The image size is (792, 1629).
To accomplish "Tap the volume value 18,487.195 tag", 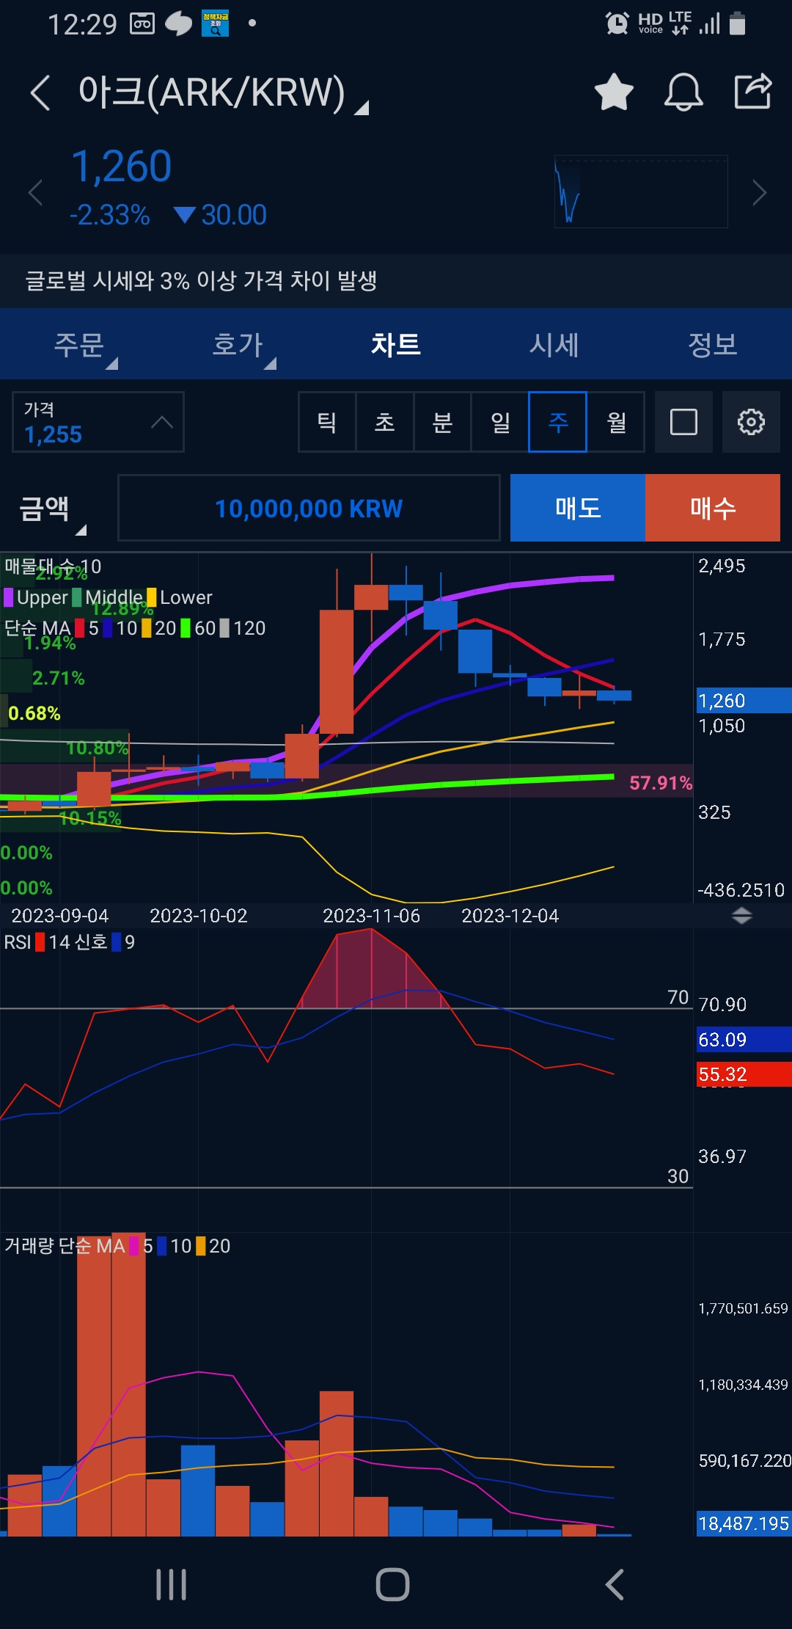I will pyautogui.click(x=744, y=1523).
